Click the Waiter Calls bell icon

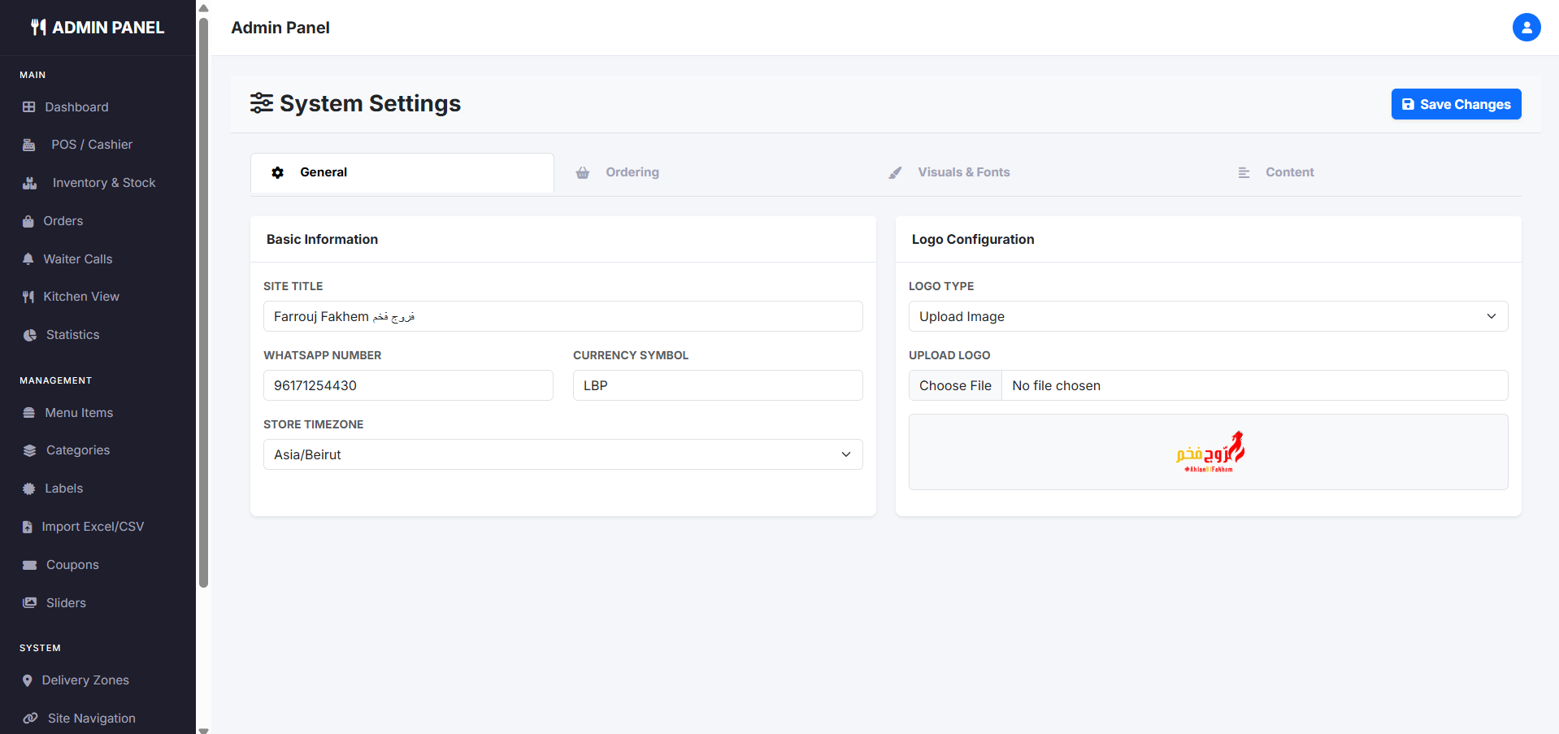[x=28, y=259]
